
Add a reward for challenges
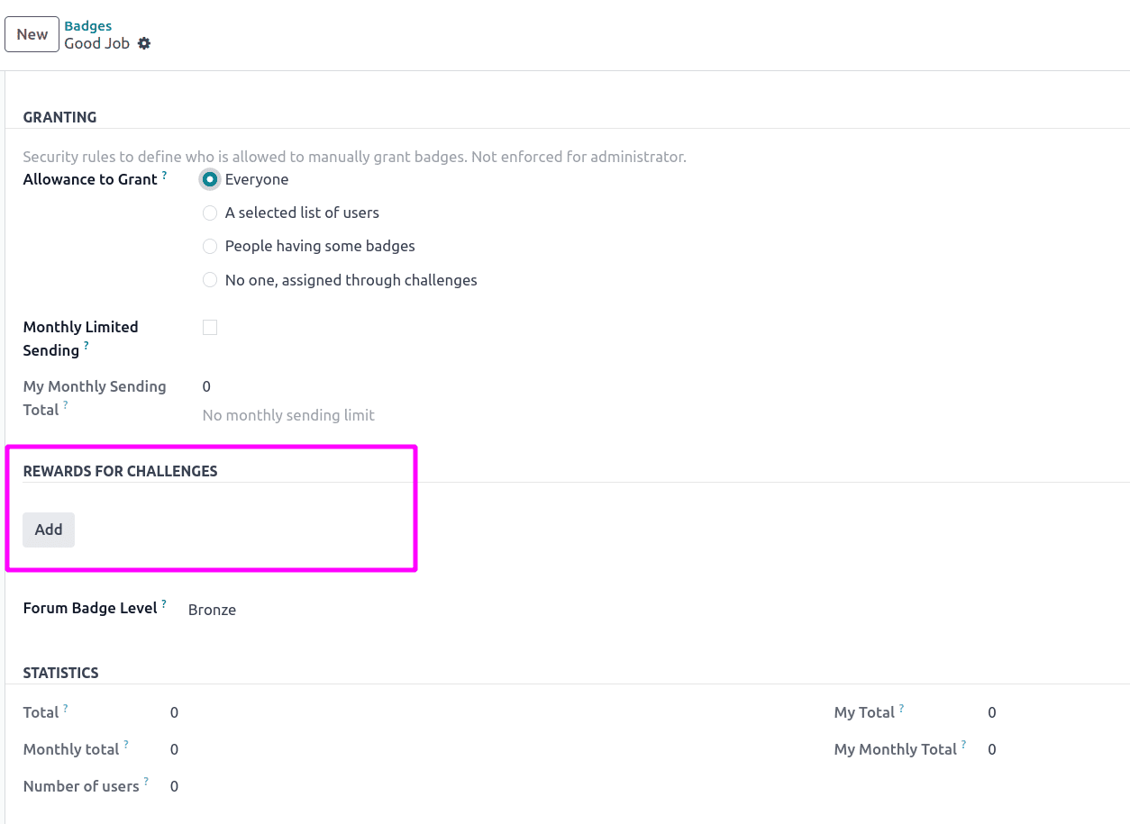pyautogui.click(x=48, y=530)
